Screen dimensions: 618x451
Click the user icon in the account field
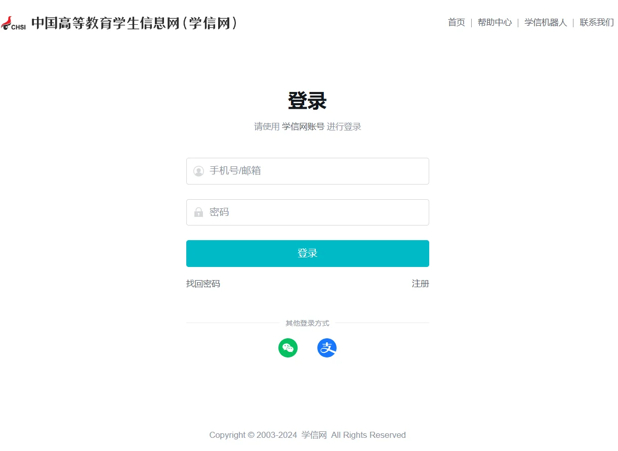pos(198,171)
